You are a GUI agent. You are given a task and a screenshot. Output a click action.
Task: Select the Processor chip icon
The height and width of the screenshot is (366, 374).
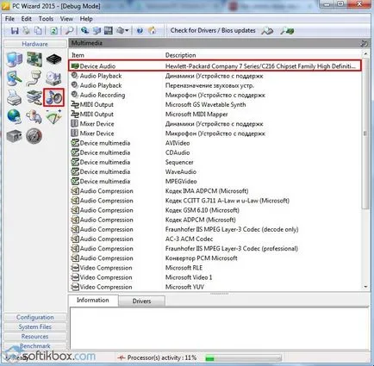(x=53, y=59)
